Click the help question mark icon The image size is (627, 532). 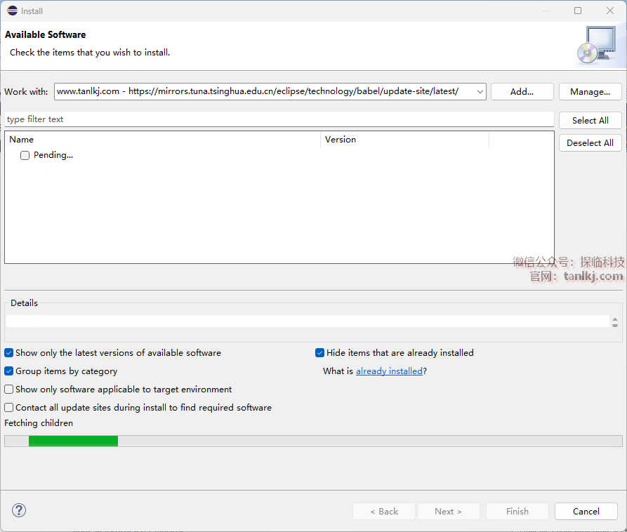coord(19,511)
